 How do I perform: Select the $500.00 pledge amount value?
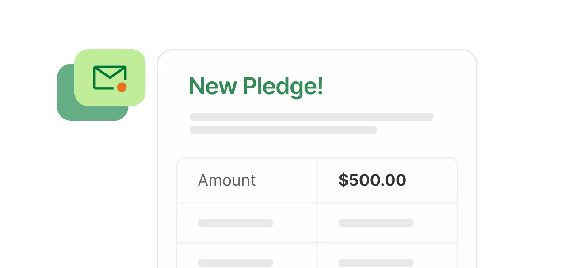coord(372,180)
